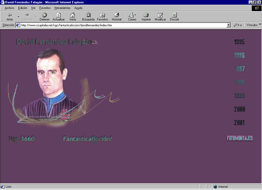The height and width of the screenshot is (190, 262).
Task: Expand the Vínculos chevron overflow
Action: click(260, 24)
